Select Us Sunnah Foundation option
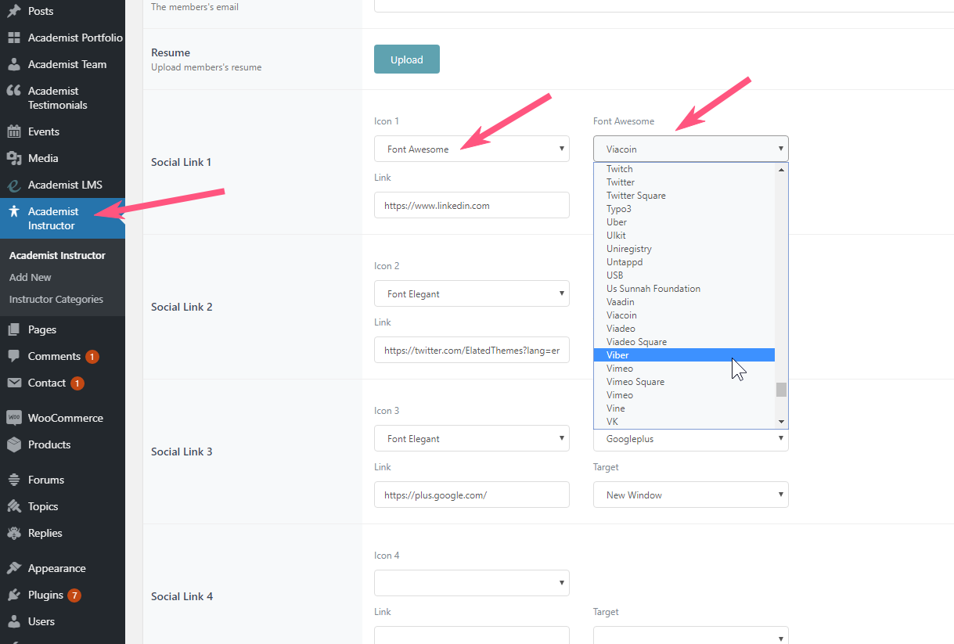The width and height of the screenshot is (954, 644). [x=685, y=289]
